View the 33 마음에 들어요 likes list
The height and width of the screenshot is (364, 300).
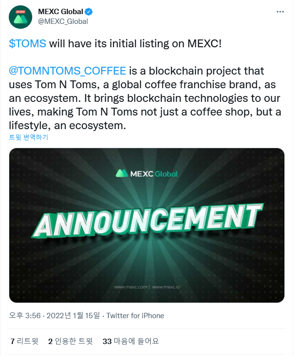[131, 341]
